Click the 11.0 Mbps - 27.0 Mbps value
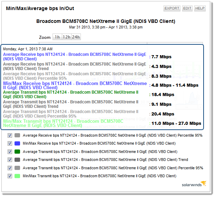Viewport: 215px width, 197px height. click(176, 123)
